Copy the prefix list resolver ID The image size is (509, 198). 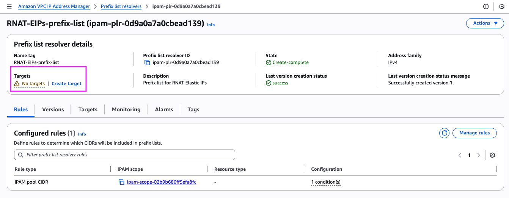coord(147,62)
